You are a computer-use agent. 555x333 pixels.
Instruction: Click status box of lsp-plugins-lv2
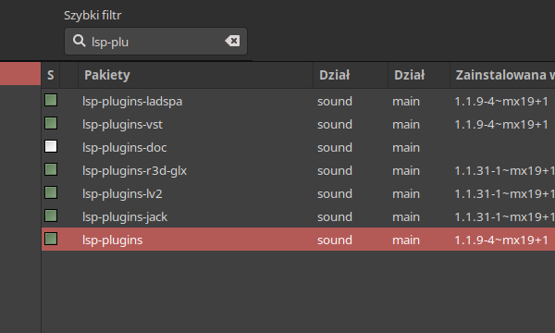[x=51, y=193]
